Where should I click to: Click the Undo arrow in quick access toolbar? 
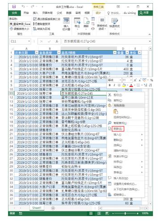[x=23, y=6]
